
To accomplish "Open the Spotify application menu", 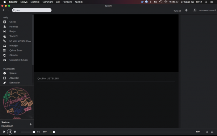I will pyautogui.click(x=13, y=2).
